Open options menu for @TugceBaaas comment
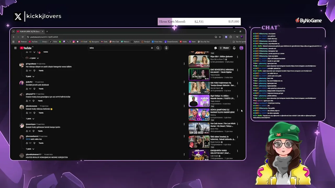 coord(184,64)
